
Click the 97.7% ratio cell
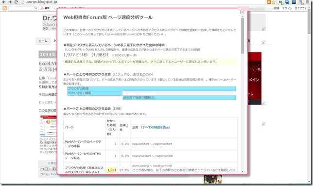(x=124, y=170)
